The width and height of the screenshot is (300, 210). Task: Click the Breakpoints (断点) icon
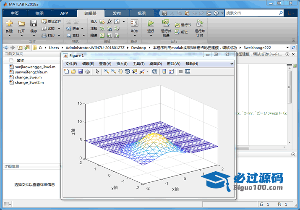(135, 23)
